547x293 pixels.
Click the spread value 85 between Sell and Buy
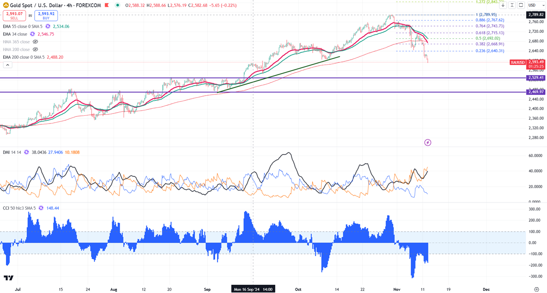pos(30,16)
